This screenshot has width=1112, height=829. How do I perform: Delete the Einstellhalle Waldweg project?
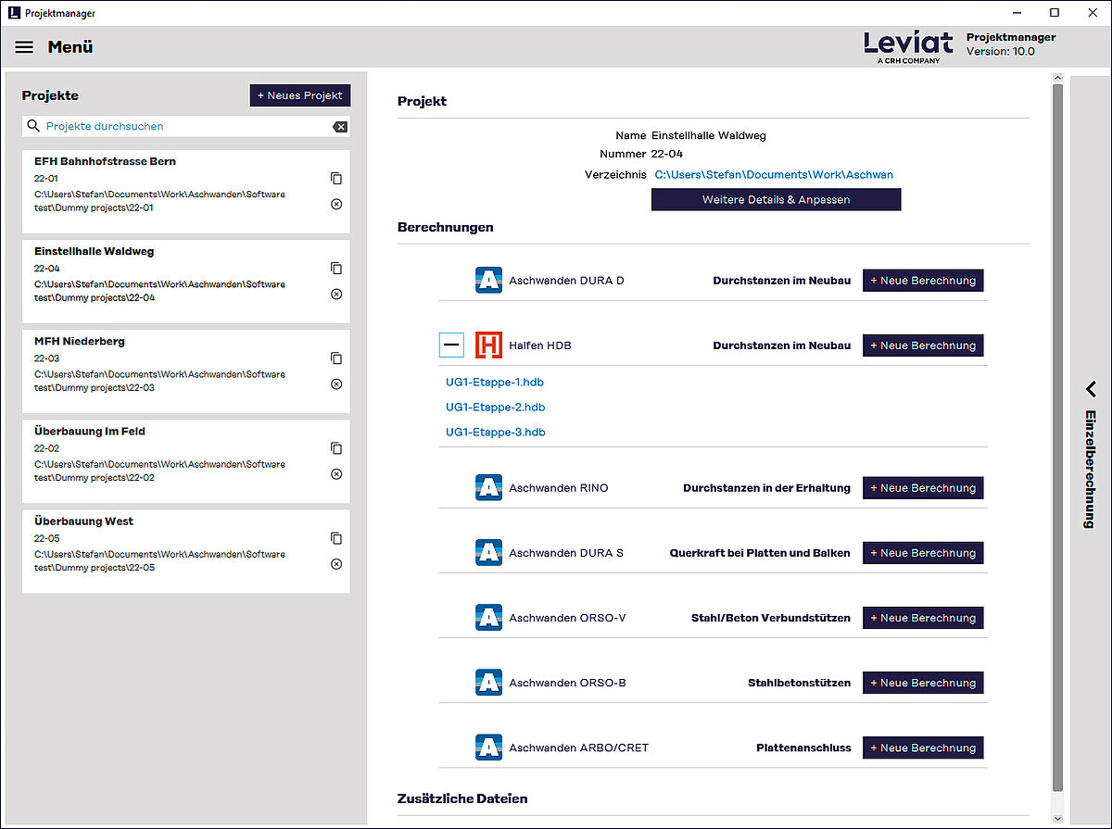coord(336,294)
